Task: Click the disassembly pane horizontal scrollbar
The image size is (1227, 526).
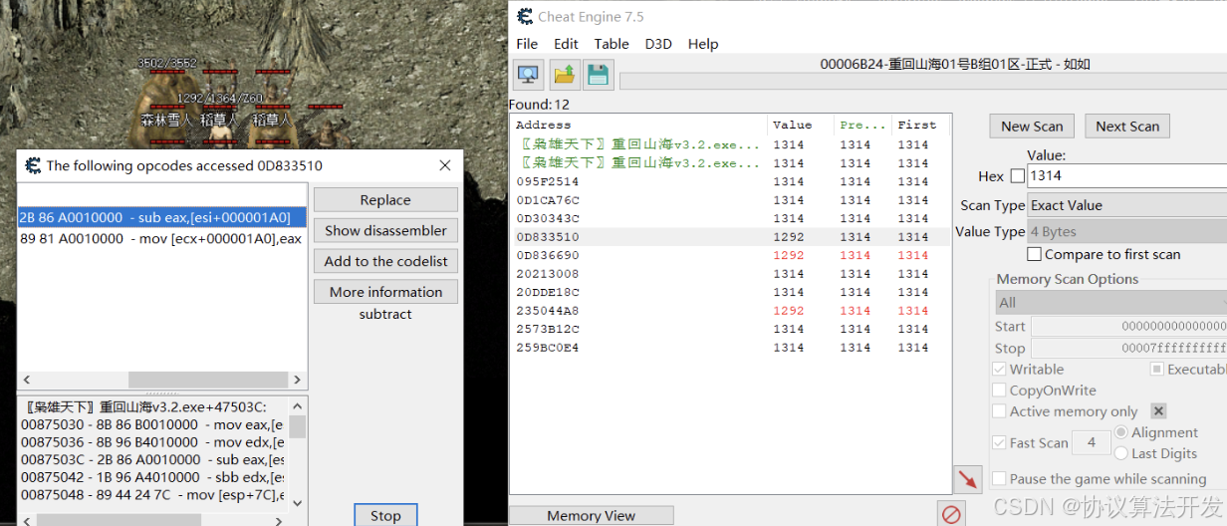Action: [x=153, y=519]
